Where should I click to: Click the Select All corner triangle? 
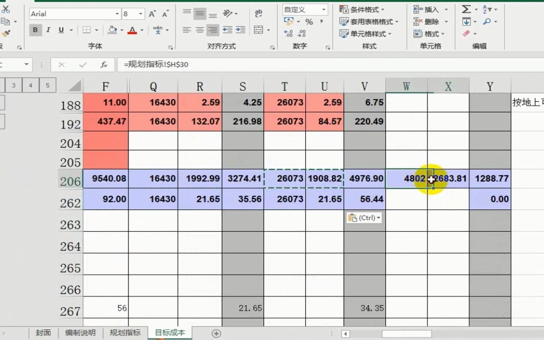click(x=75, y=86)
